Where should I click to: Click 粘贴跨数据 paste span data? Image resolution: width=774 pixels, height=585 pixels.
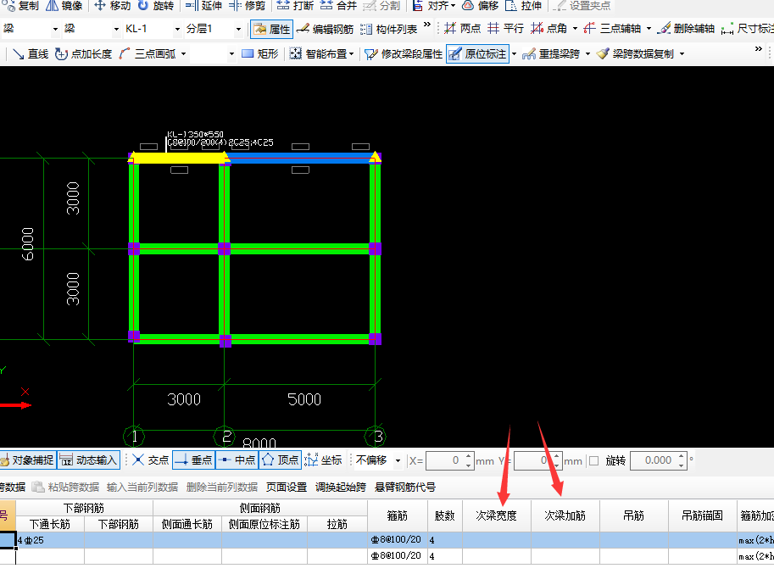[x=65, y=487]
